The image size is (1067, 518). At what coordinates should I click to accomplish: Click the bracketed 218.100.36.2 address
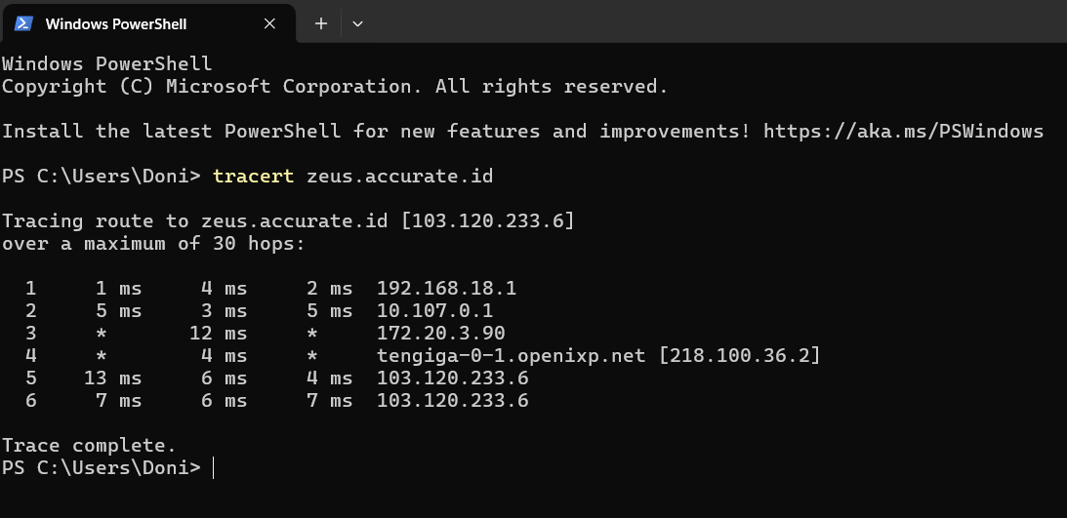739,356
